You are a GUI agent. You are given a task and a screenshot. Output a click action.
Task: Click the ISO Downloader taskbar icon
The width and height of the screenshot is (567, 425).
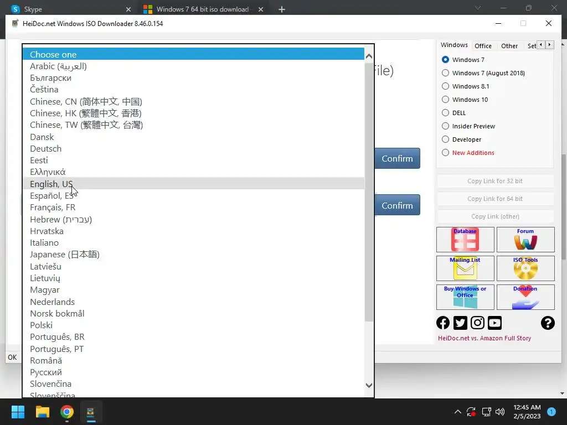click(91, 412)
